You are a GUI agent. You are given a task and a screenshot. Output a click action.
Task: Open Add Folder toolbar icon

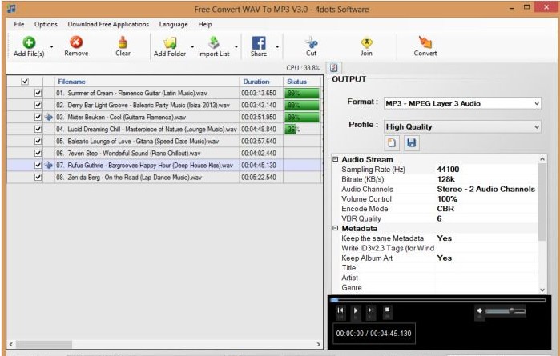pyautogui.click(x=170, y=43)
